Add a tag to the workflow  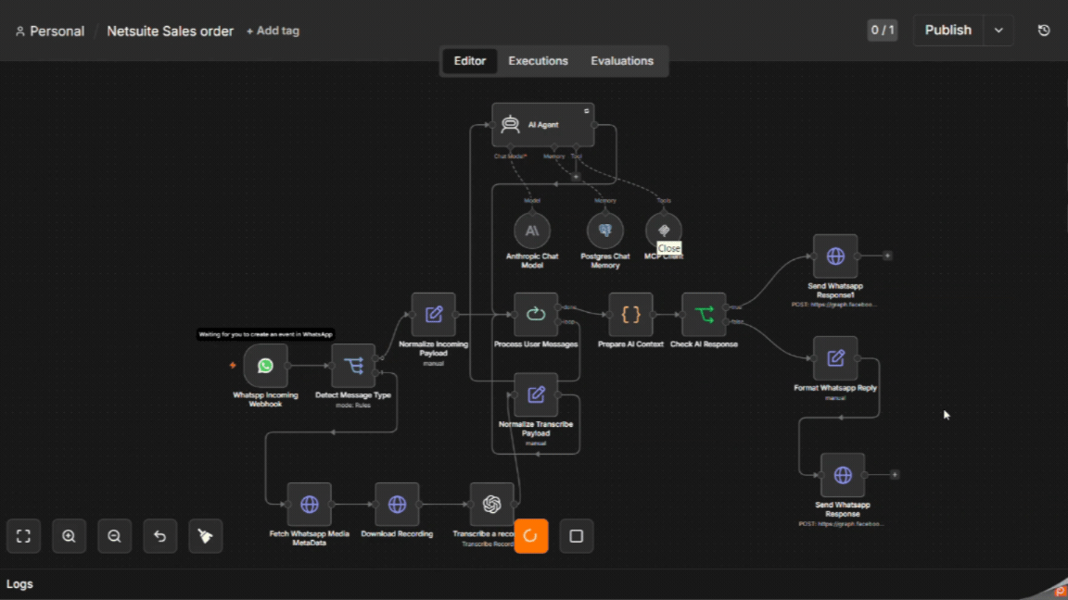pos(273,31)
